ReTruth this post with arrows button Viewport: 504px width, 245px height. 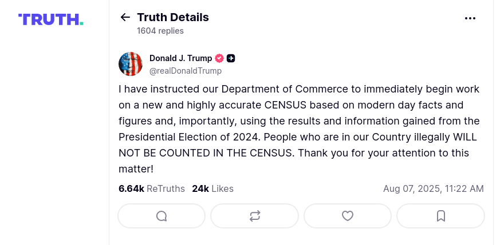tap(255, 216)
